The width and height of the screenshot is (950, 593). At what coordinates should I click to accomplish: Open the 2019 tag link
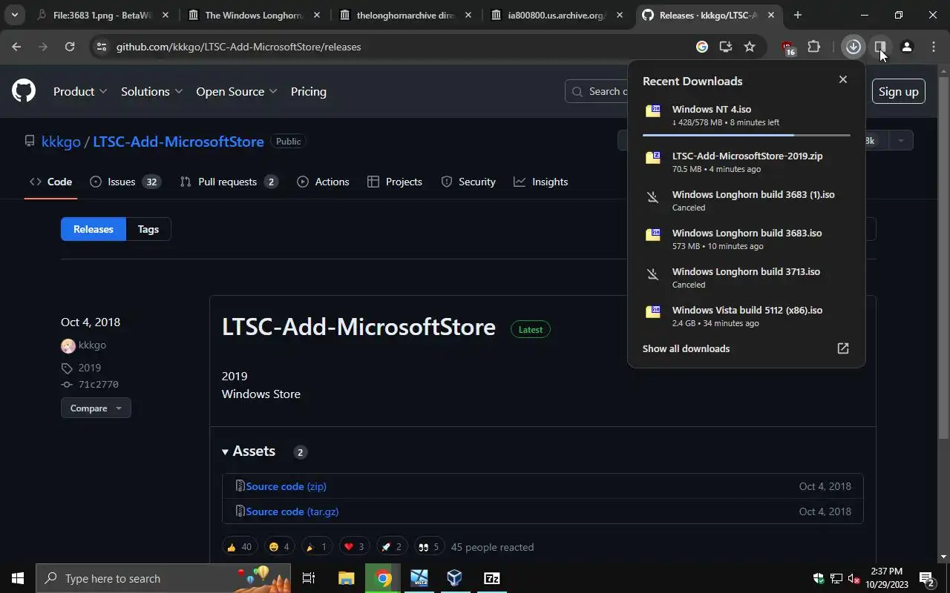tap(89, 368)
